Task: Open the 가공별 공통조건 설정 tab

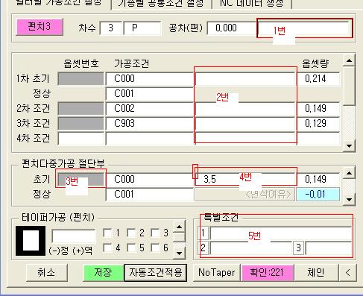Action: point(162,4)
